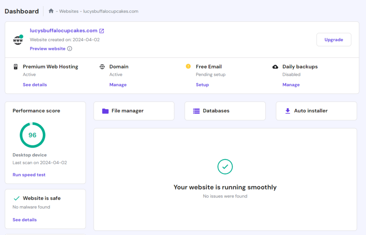Click the Auto installer download icon
This screenshot has height=235, width=366.
coord(287,111)
